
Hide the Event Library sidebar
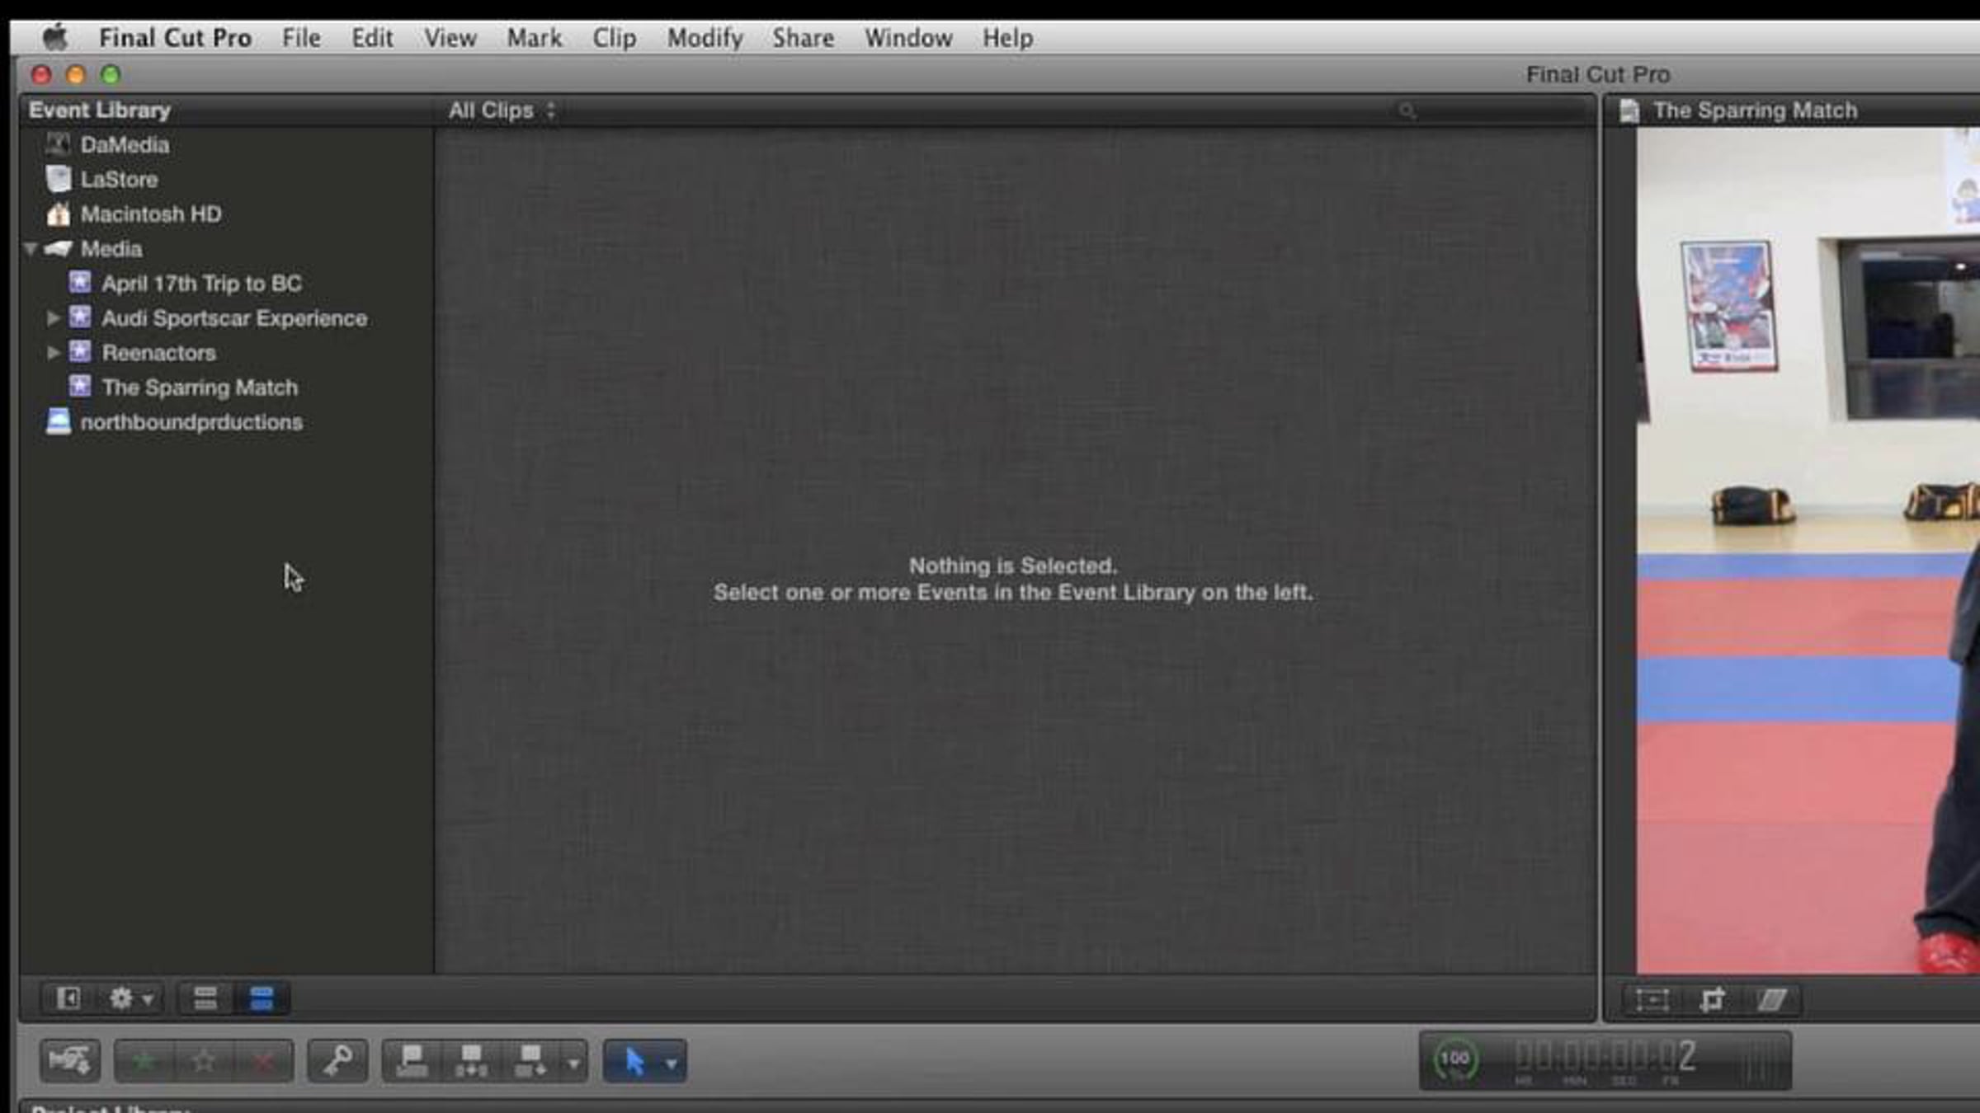coord(68,999)
